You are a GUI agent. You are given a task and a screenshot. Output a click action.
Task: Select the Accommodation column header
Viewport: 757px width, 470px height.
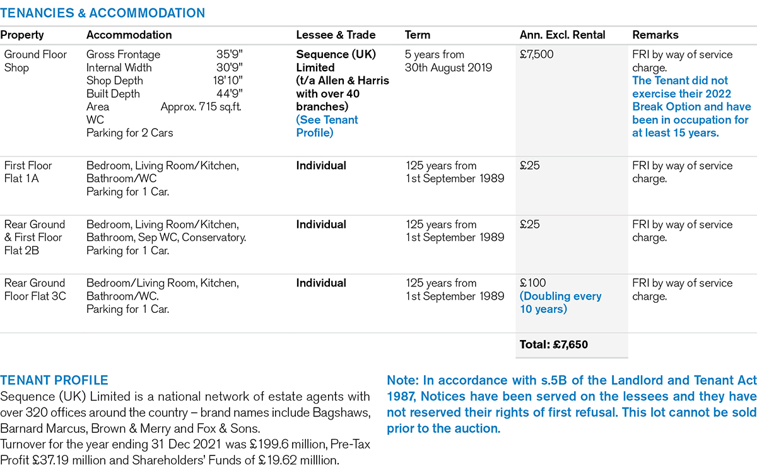pyautogui.click(x=129, y=35)
